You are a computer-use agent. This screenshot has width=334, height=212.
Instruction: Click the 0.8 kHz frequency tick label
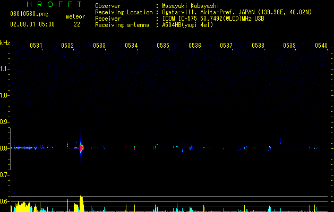(x=4, y=148)
